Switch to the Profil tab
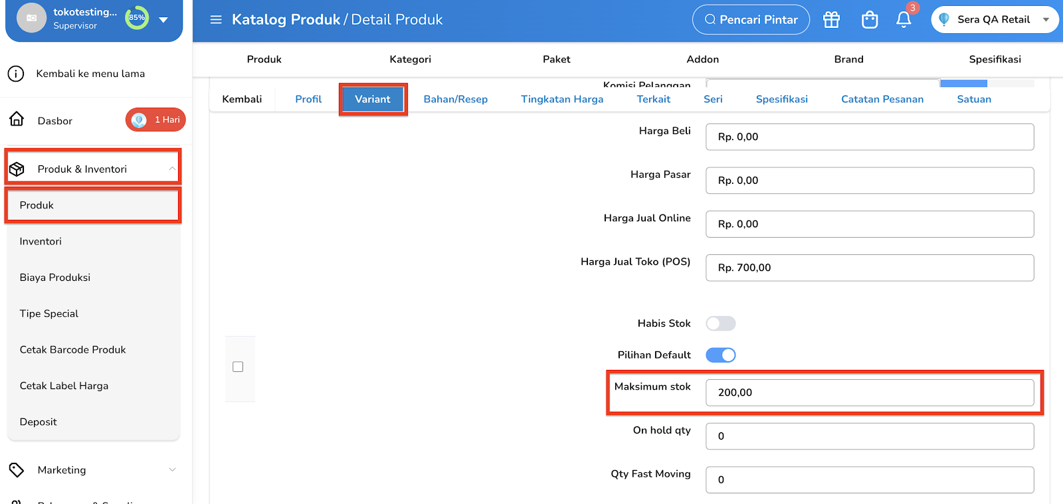 (x=308, y=99)
